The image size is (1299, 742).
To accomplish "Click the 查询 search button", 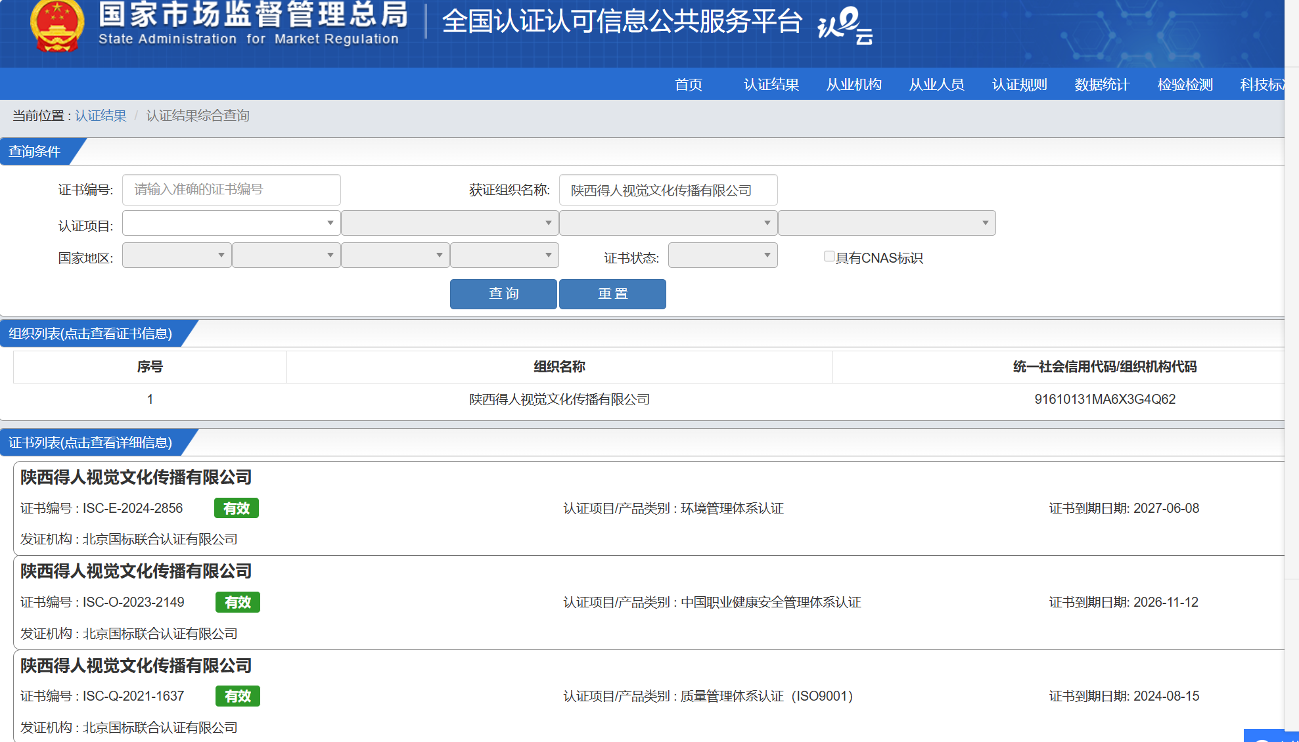I will [x=503, y=294].
